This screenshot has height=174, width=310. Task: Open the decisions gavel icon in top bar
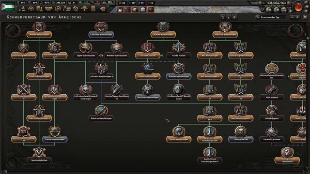(x=22, y=9)
